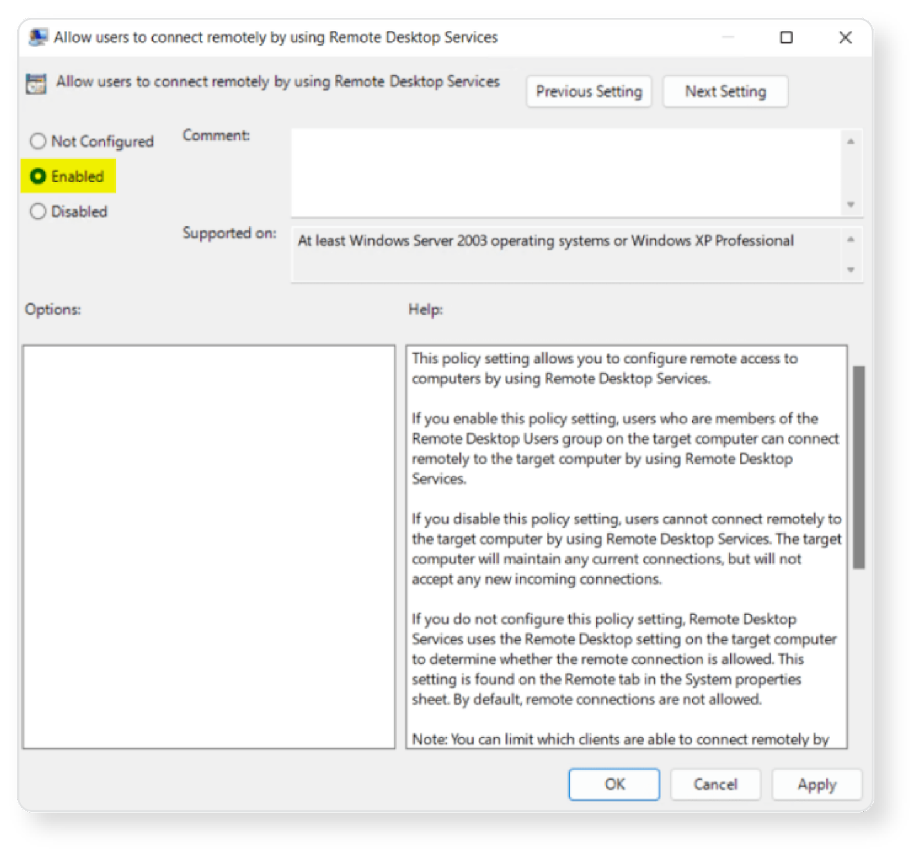Close the dialog with X button

[845, 37]
